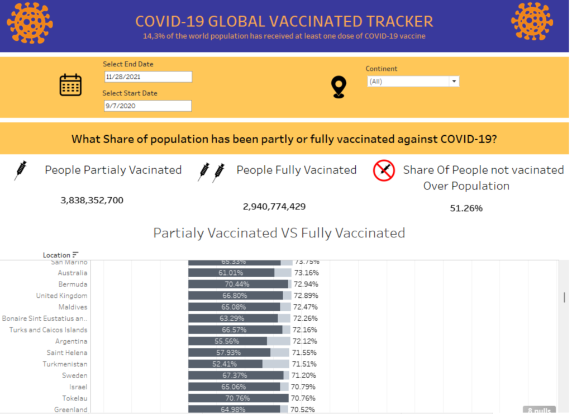
Task: Click the left orange virus icon
Action: click(30, 23)
